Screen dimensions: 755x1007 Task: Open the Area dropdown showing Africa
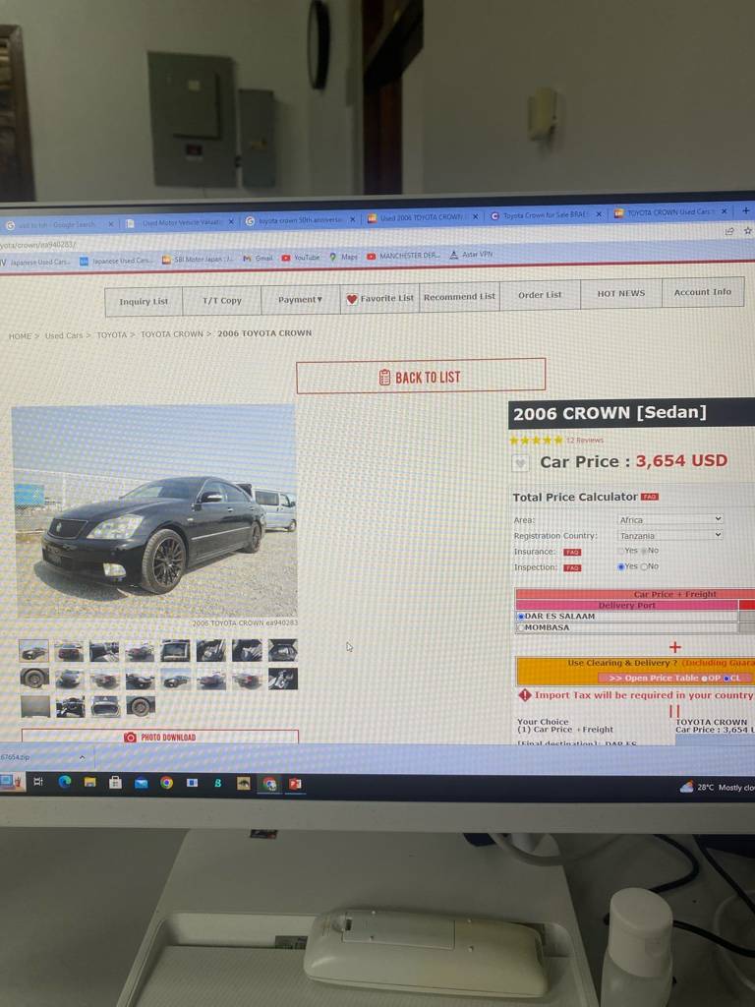[x=670, y=519]
